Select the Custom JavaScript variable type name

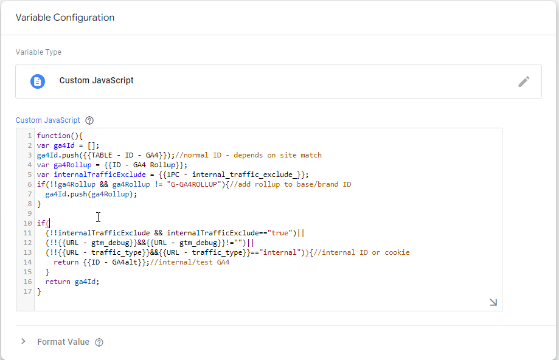coord(96,81)
